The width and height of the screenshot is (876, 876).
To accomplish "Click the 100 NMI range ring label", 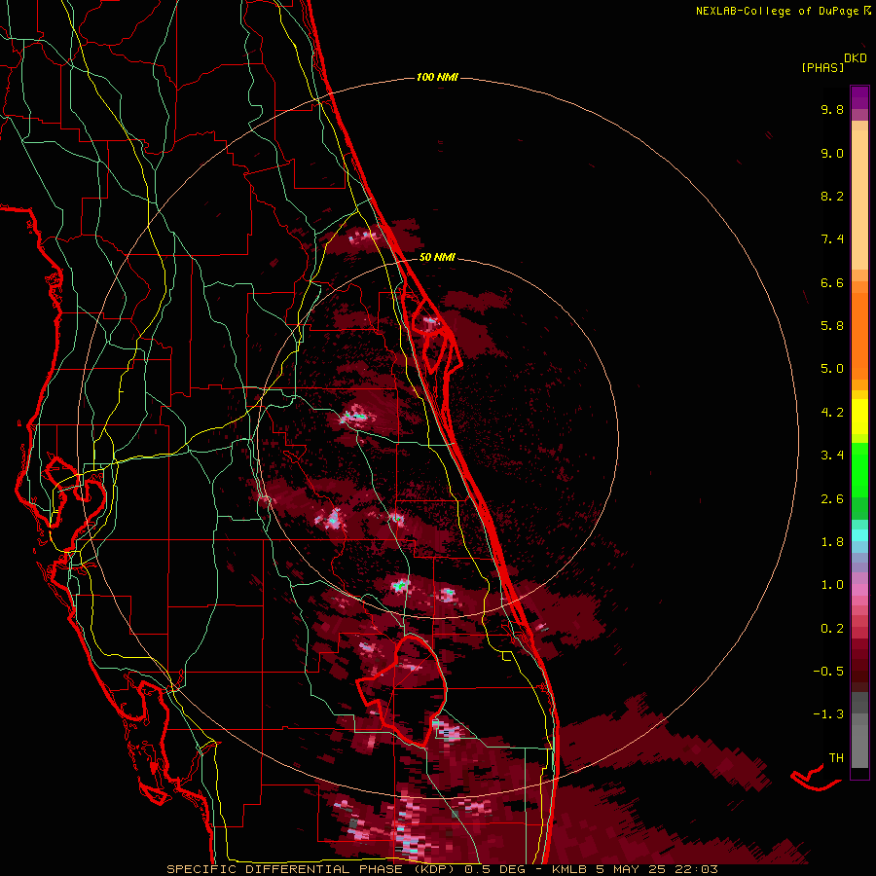I will pyautogui.click(x=437, y=77).
